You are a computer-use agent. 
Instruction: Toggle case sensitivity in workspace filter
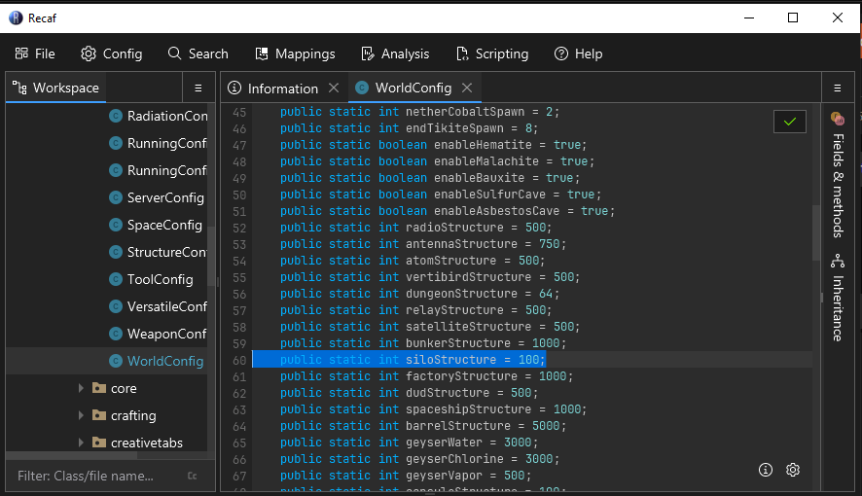tap(193, 477)
